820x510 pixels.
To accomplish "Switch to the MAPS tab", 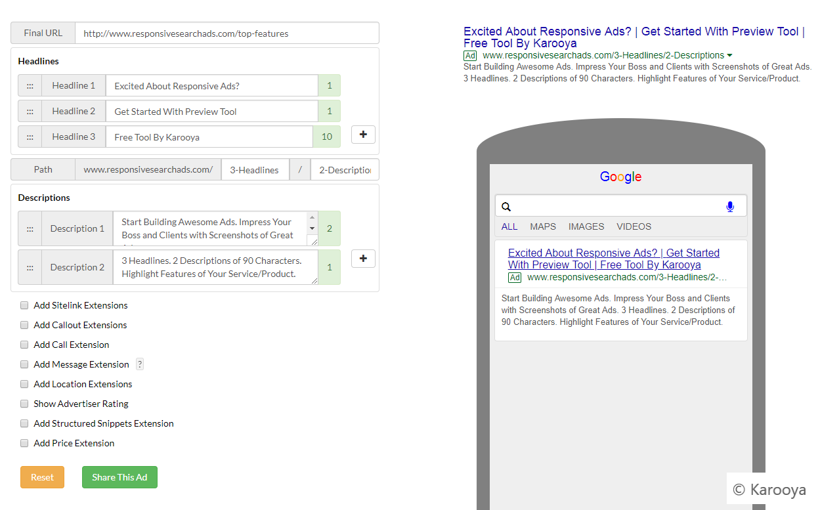I will click(x=542, y=226).
